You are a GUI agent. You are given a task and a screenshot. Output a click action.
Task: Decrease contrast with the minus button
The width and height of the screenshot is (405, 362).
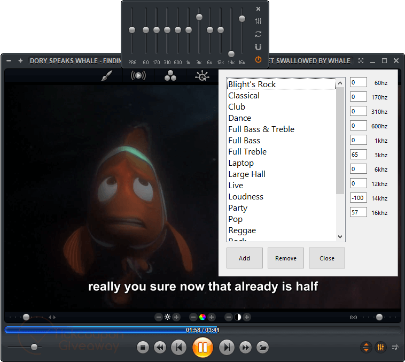(x=229, y=317)
